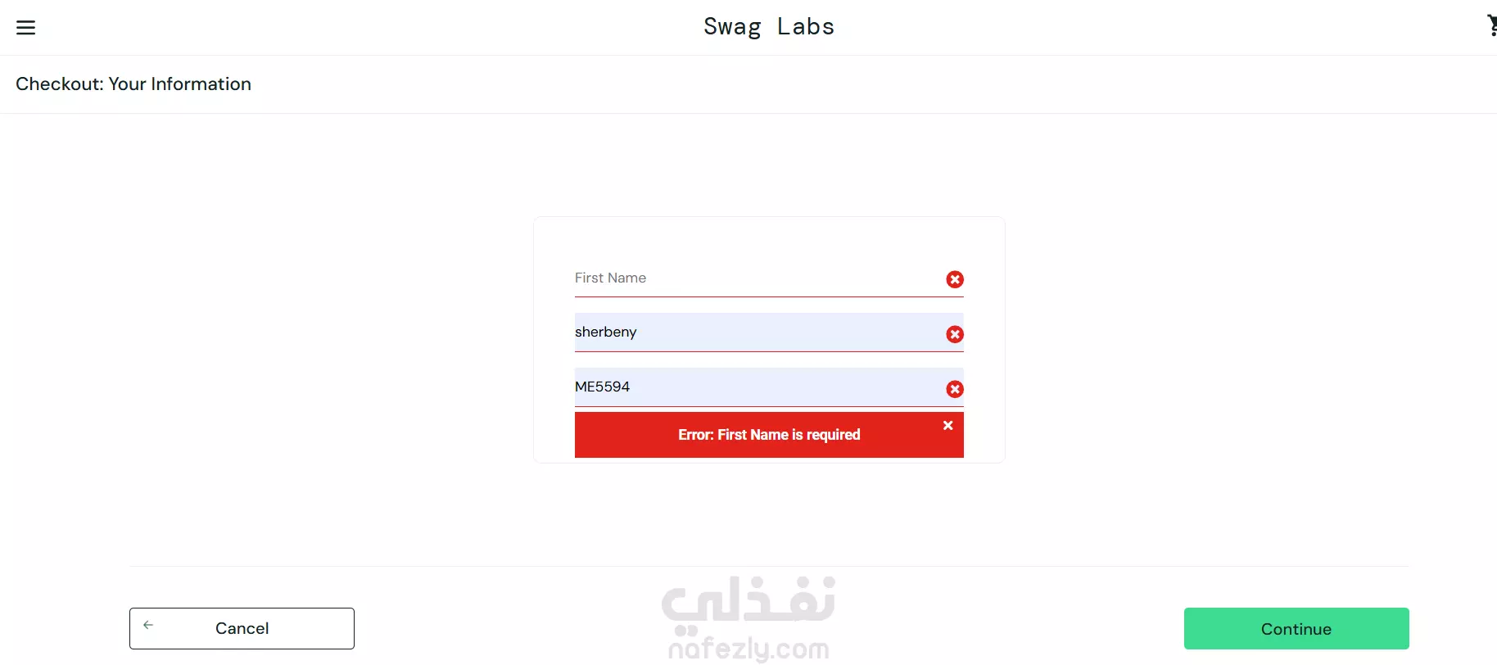Viewport: 1497px width, 665px height.
Task: Dismiss the First Name required error
Action: tap(947, 425)
